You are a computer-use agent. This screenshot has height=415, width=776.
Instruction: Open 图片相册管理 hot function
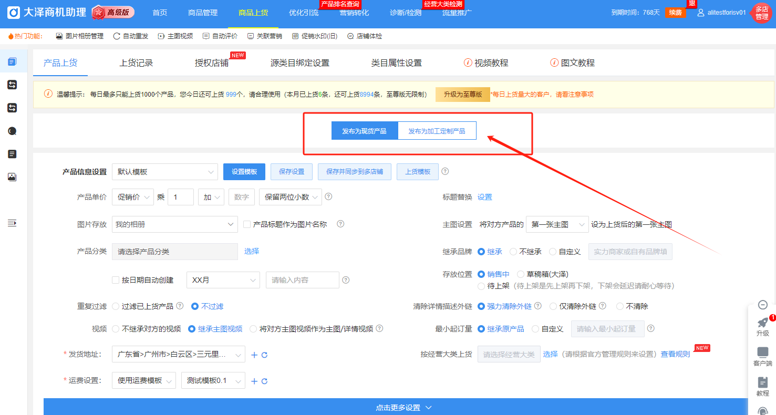[79, 36]
